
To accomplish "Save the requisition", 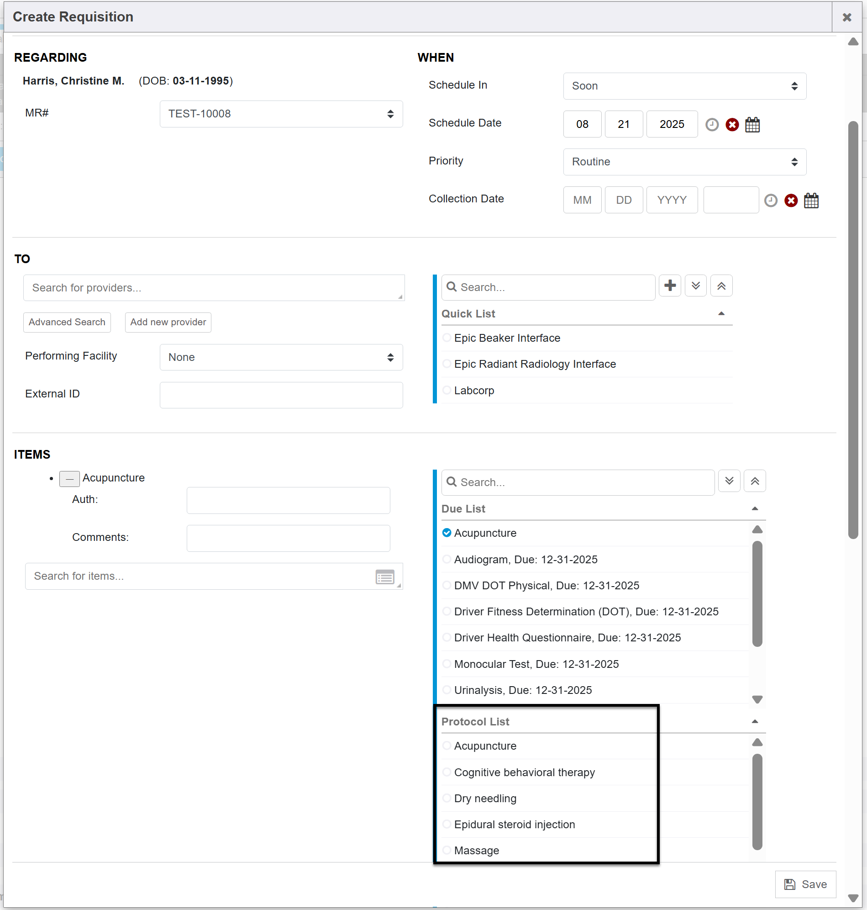I will click(x=805, y=884).
